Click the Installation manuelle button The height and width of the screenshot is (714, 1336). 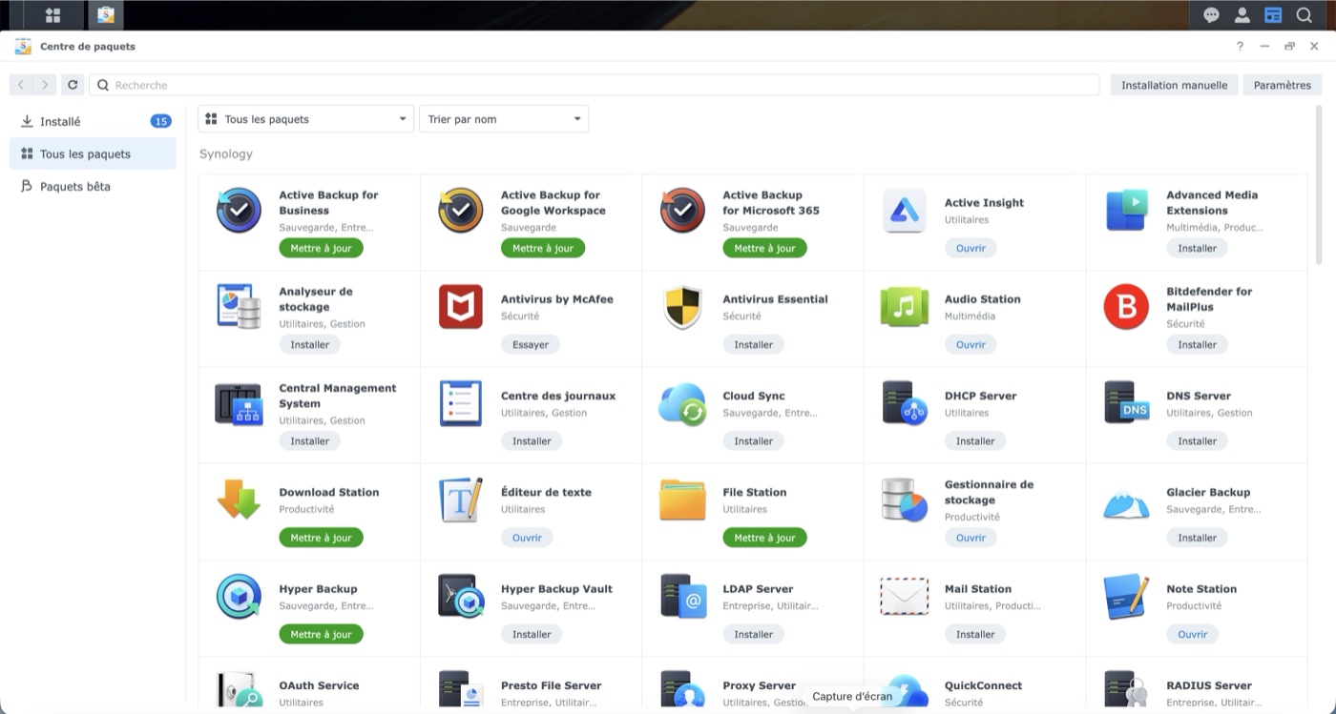(1175, 85)
